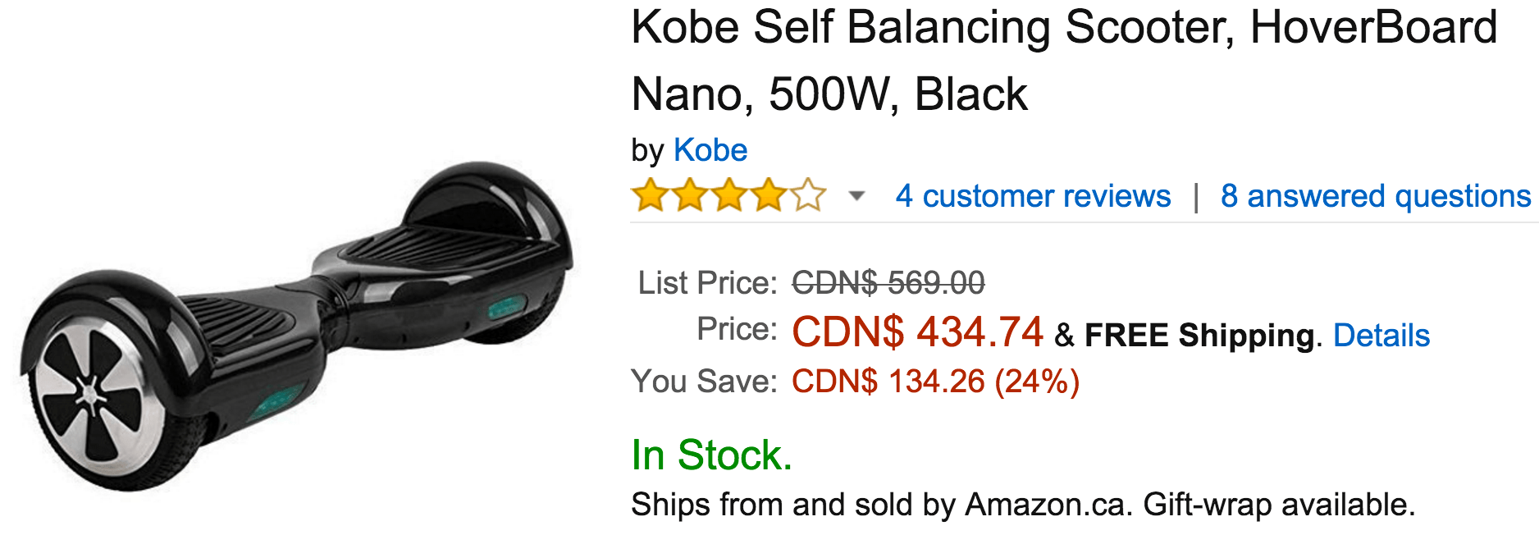Click the shipping Details link
The height and width of the screenshot is (535, 1539).
(1381, 336)
